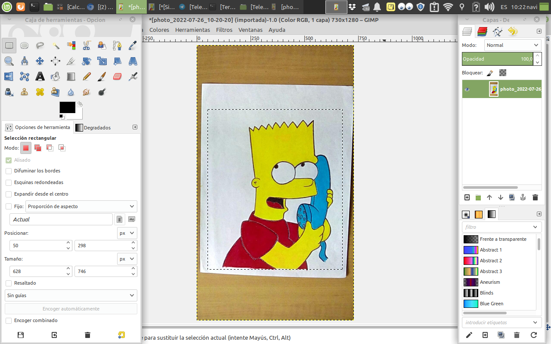
Task: Select the Zoom magnifier tool
Action: click(x=9, y=61)
